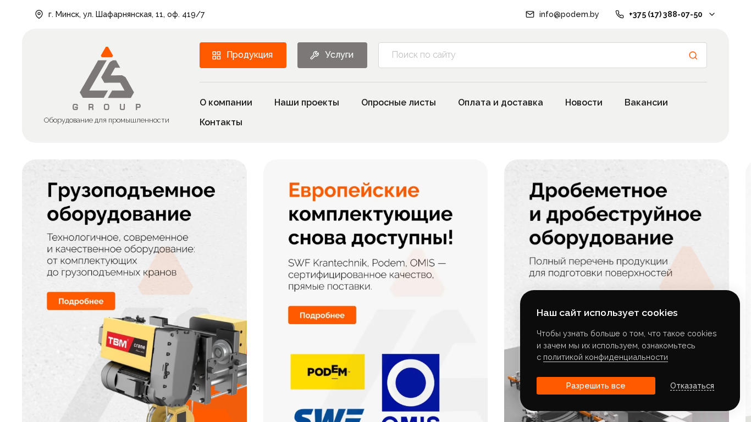Screen dimensions: 751x422
Task: Click Подробнее on Грузоподъемное оборудование banner
Action: tap(81, 301)
